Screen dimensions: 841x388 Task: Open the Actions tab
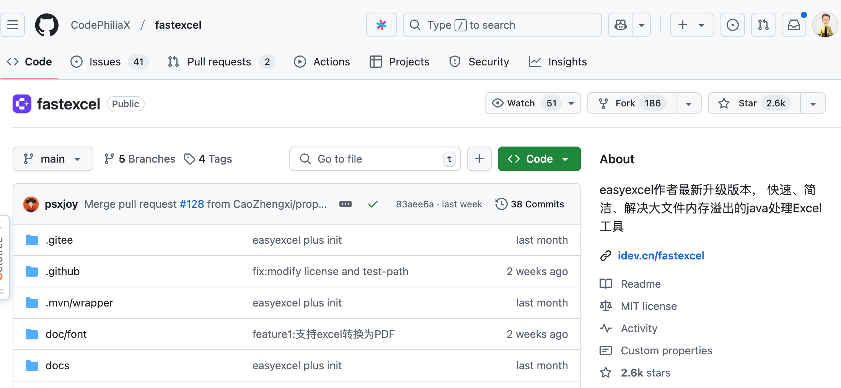pyautogui.click(x=322, y=62)
